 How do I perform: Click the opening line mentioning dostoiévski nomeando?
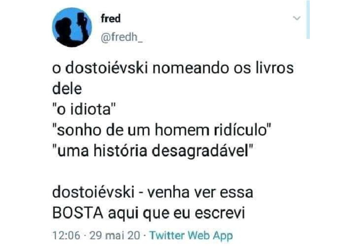[173, 68]
